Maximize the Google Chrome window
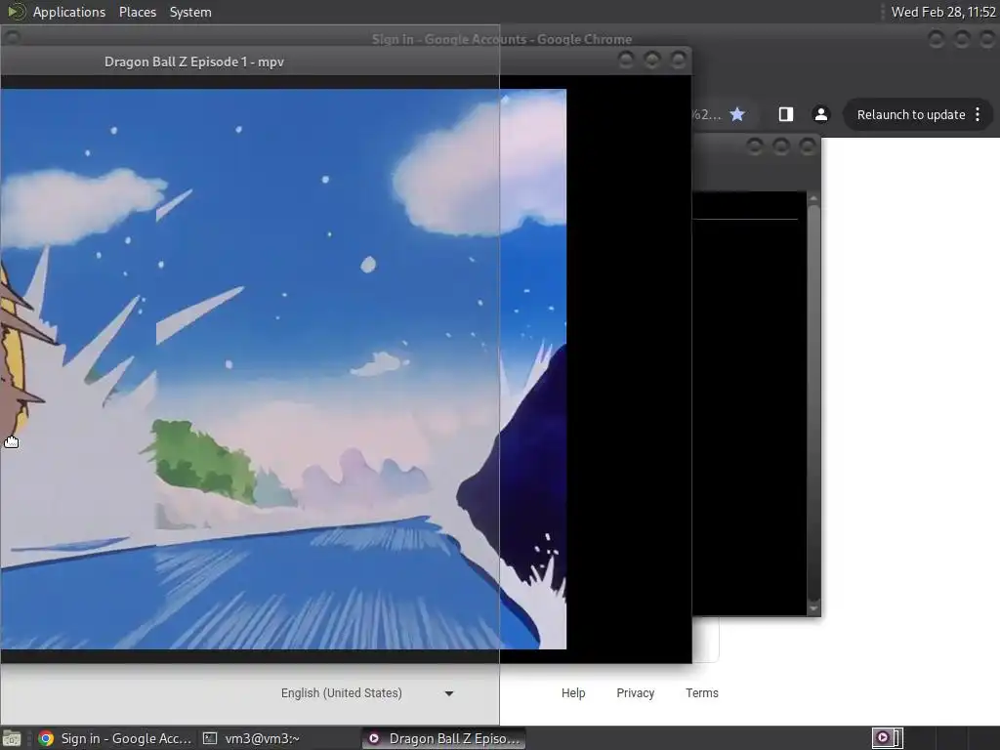The width and height of the screenshot is (1000, 750). [x=962, y=39]
